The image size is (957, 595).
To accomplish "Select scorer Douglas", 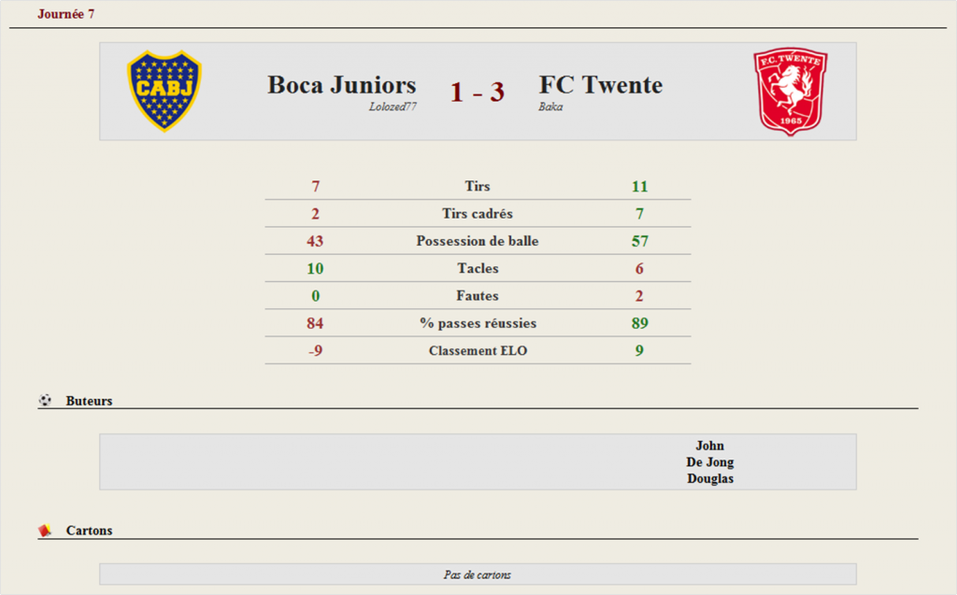I will pyautogui.click(x=710, y=478).
